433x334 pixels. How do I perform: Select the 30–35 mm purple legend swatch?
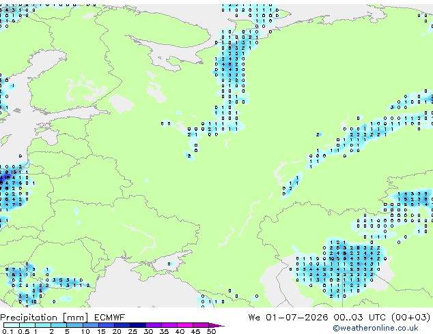154,325
